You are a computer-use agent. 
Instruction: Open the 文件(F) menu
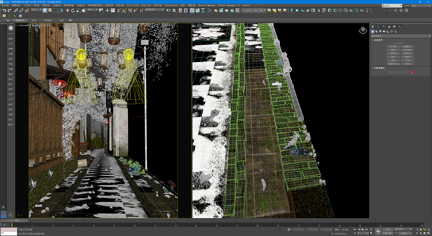pos(5,5)
